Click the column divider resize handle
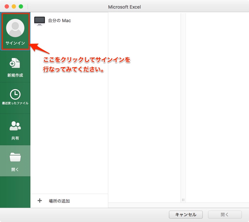This screenshot has width=249, height=222. click(x=183, y=200)
